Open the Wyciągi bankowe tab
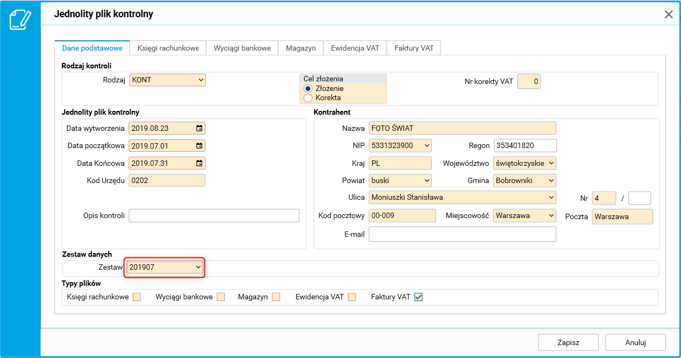The width and height of the screenshot is (681, 358). [x=243, y=48]
